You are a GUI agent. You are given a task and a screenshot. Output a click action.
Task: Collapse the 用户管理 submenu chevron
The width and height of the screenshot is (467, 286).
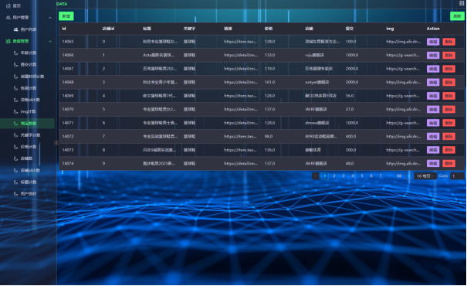tap(50, 18)
